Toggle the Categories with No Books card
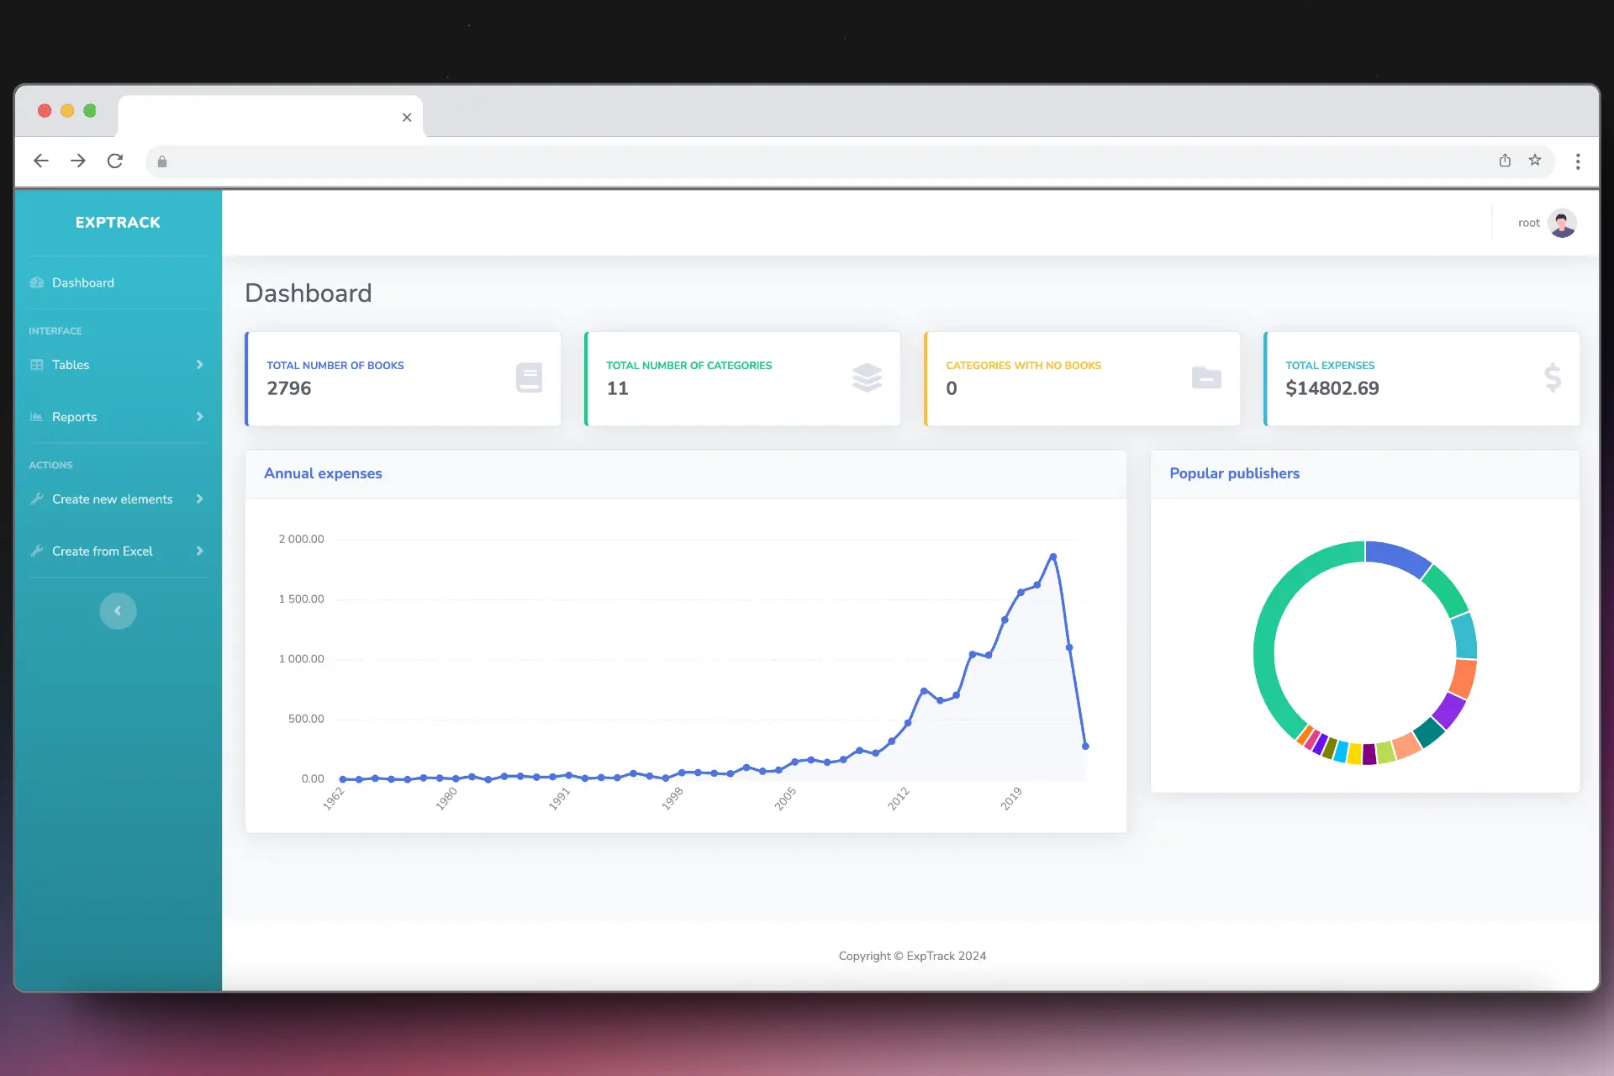1614x1076 pixels. [1079, 378]
